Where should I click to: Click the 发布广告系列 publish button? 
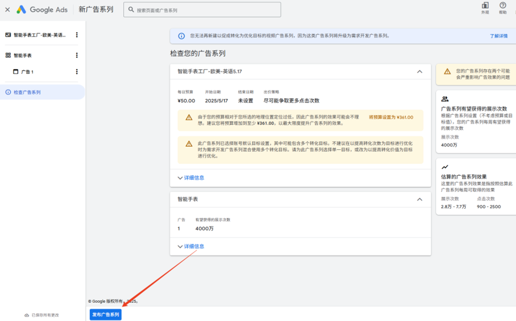106,315
